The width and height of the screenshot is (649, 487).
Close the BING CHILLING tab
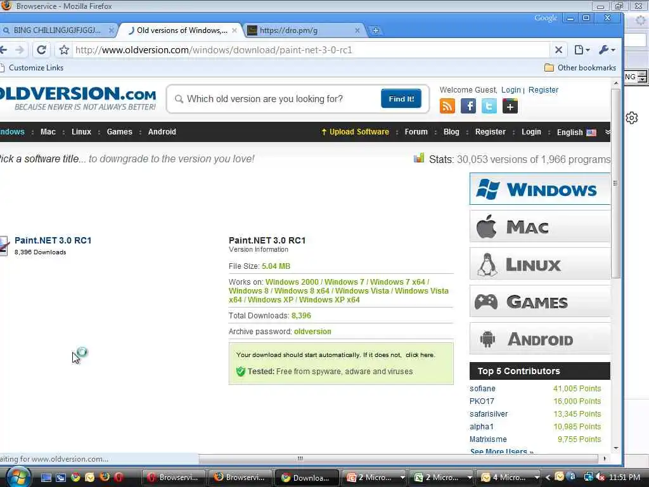click(x=112, y=30)
